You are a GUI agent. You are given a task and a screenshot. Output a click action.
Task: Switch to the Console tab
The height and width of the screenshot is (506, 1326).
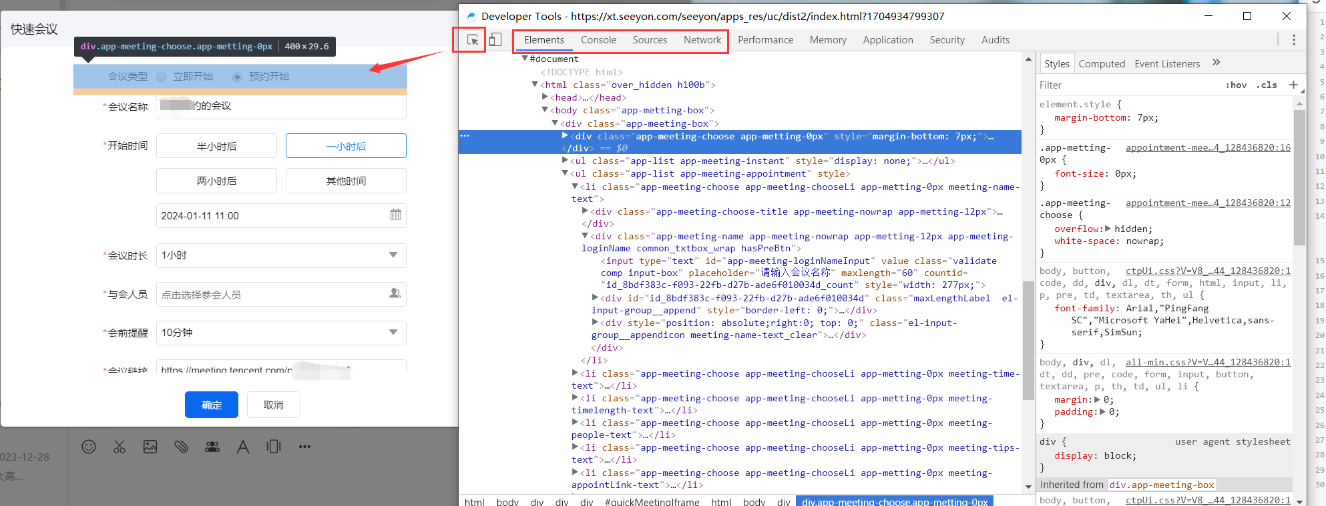[x=598, y=40]
